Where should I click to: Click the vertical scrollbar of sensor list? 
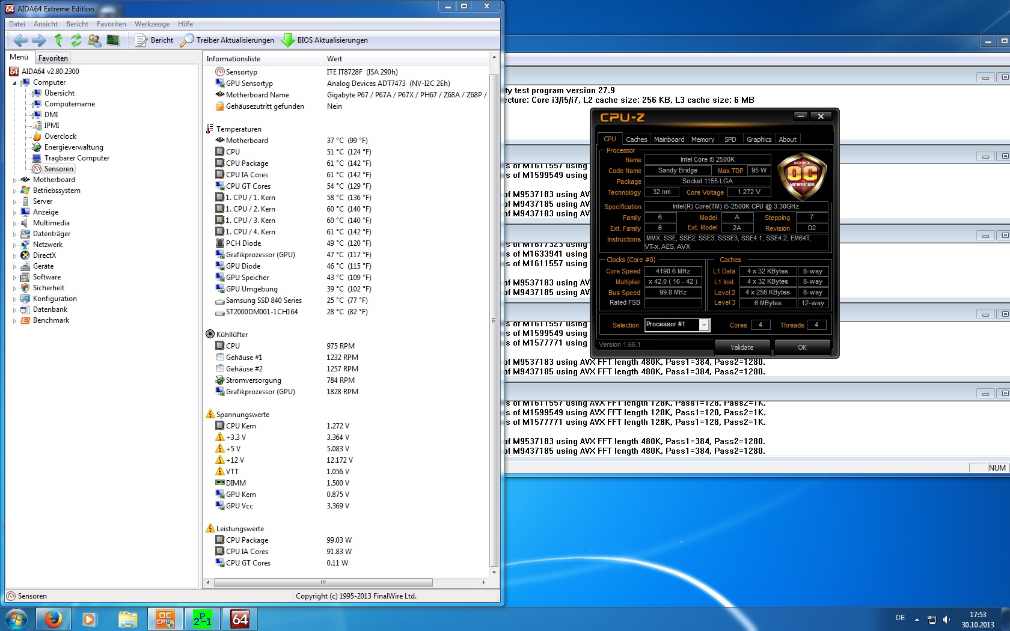[x=494, y=320]
